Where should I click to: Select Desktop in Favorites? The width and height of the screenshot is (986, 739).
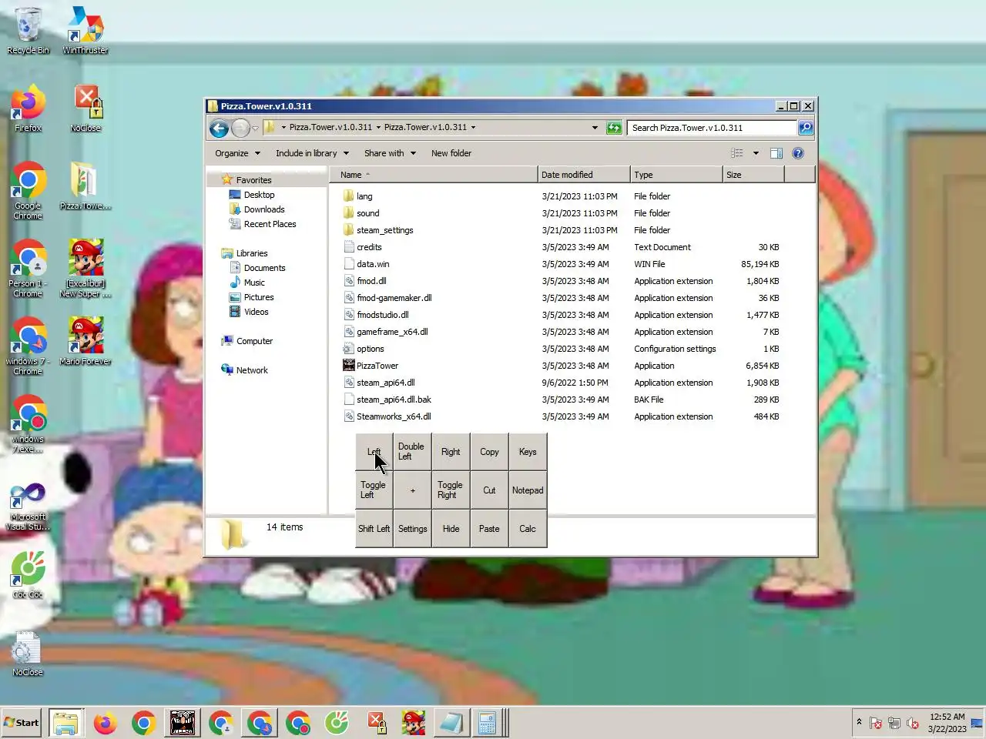[x=259, y=195]
